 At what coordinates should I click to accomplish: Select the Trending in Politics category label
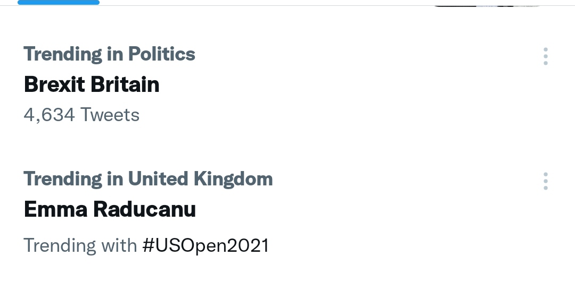coord(109,54)
